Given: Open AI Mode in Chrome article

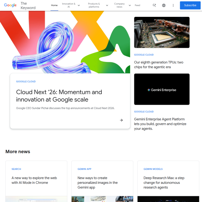Looking at the screenshot, I should click(x=34, y=180).
